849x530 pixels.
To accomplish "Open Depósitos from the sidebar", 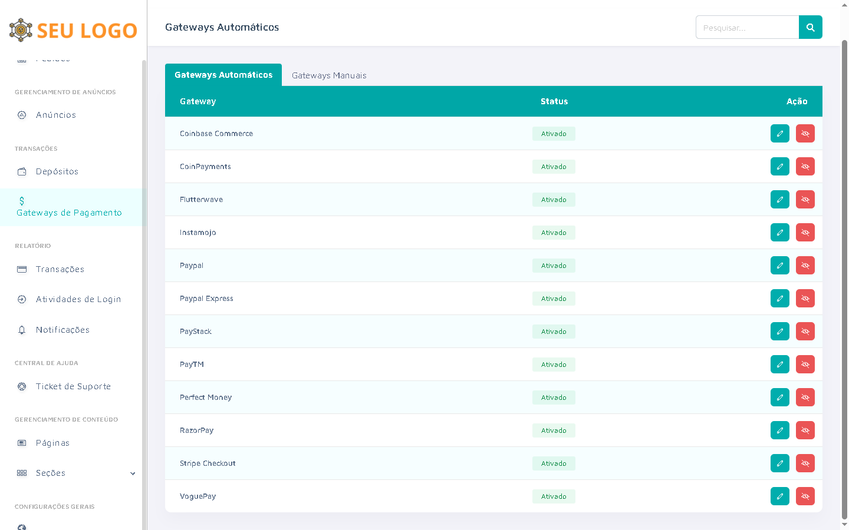I will point(57,171).
